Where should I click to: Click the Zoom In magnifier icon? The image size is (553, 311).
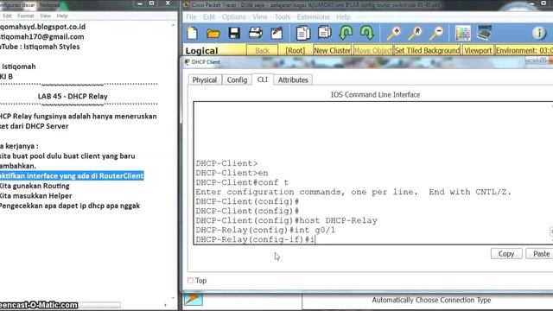(x=394, y=33)
